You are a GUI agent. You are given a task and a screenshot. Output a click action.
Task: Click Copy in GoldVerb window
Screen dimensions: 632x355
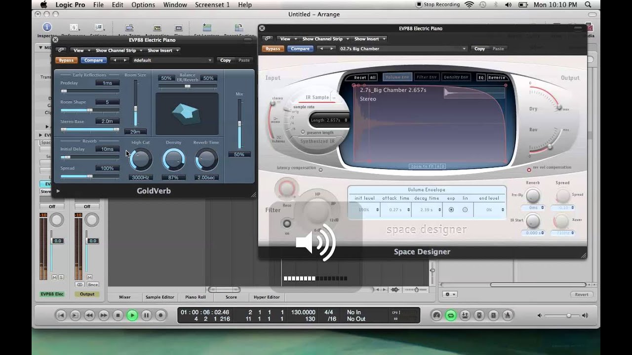226,60
